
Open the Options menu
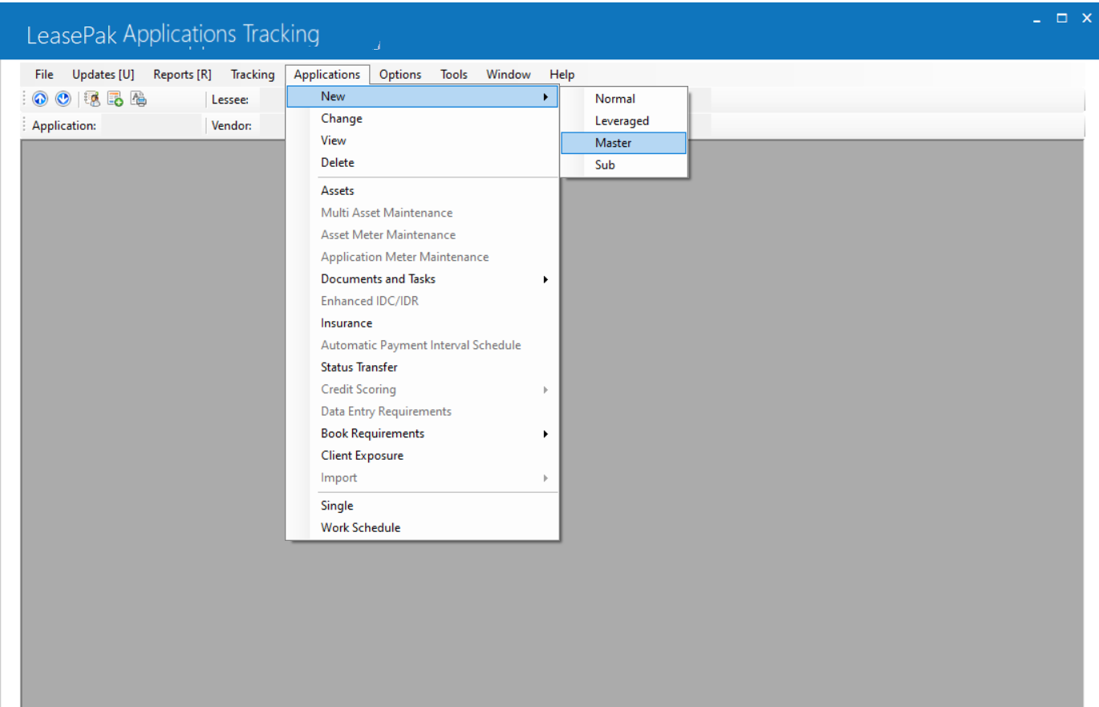point(400,75)
